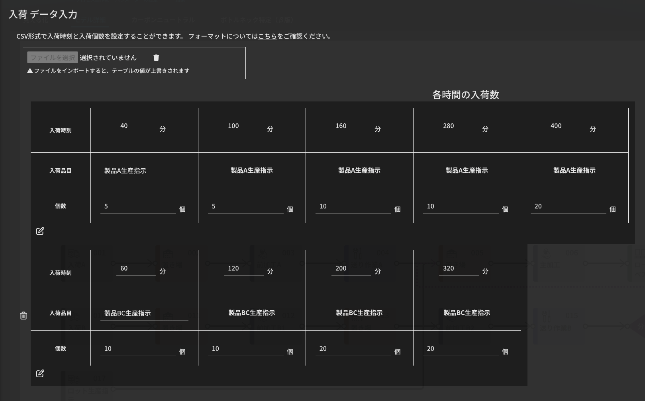The image size is (645, 401).
Task: Click the ファイルを選択 button
Action: tap(53, 58)
